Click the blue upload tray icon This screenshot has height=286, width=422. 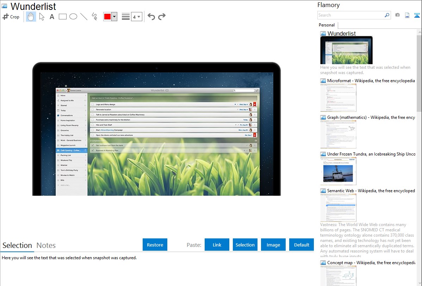tap(417, 15)
